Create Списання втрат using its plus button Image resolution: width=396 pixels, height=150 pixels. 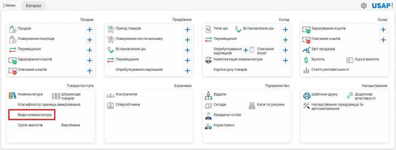tap(285, 50)
